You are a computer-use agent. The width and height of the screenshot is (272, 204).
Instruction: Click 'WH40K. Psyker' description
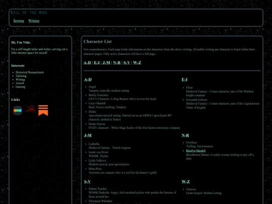[x=98, y=156]
